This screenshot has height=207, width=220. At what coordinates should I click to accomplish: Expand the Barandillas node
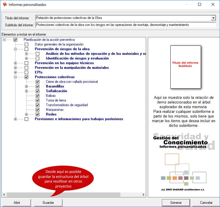pos(26,86)
